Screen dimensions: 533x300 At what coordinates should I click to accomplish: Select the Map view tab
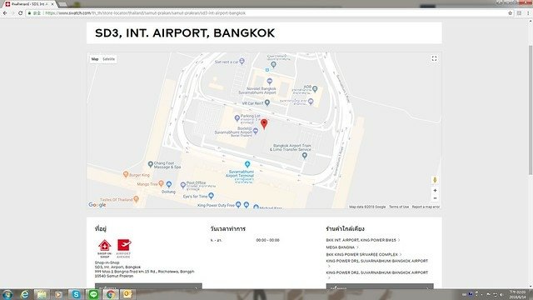click(x=95, y=59)
